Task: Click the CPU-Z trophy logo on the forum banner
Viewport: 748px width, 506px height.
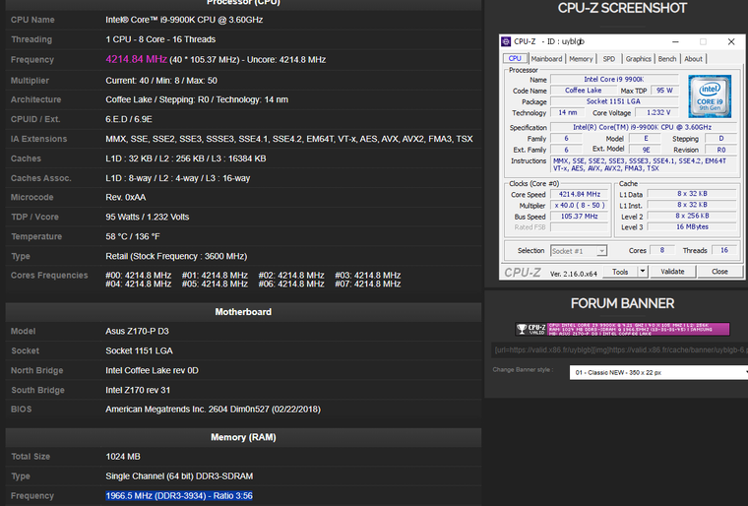Action: pyautogui.click(x=530, y=329)
